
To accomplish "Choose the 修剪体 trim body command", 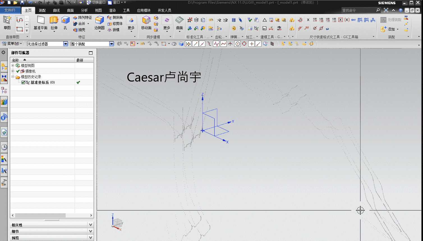I will [x=115, y=24].
